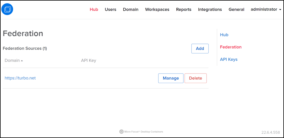This screenshot has width=284, height=138.
Task: Click Add to create a federation source
Action: [x=200, y=49]
